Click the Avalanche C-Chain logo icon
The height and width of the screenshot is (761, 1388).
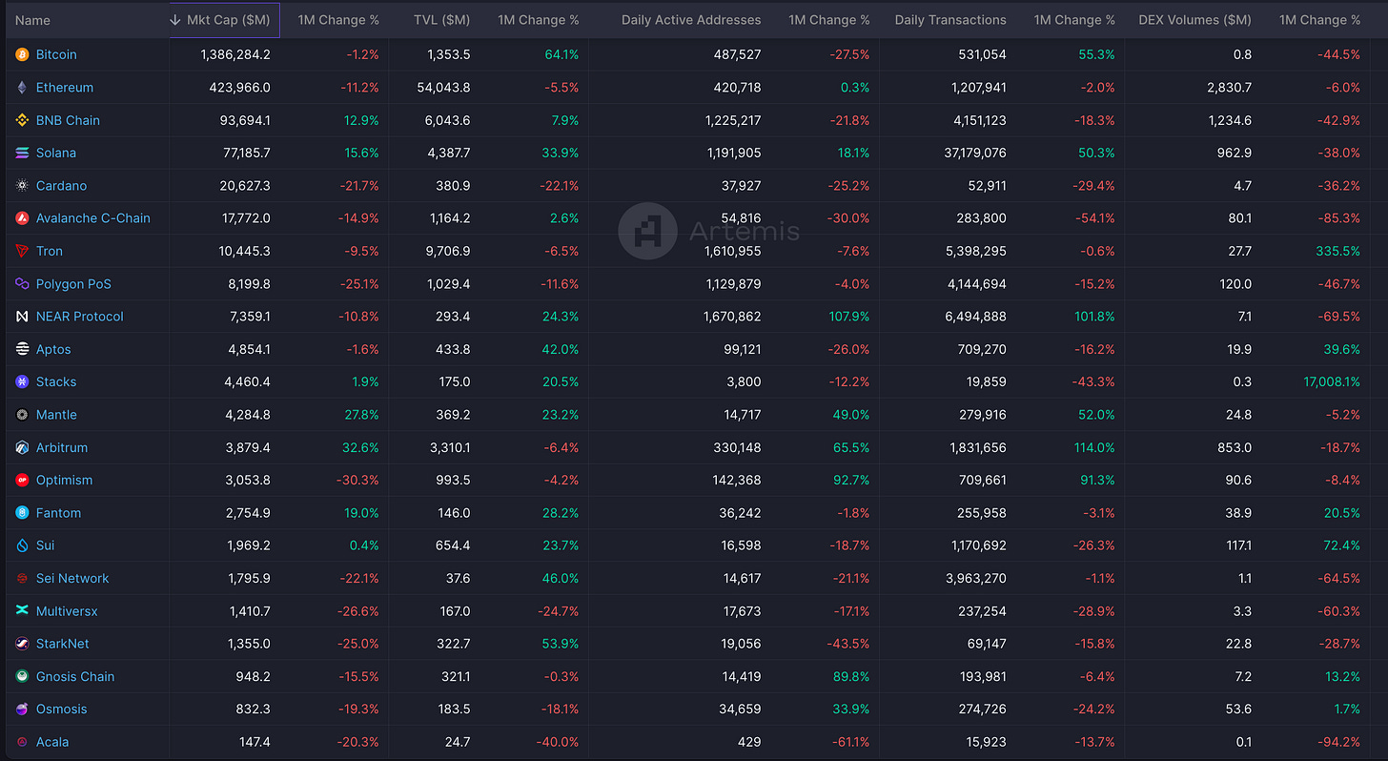click(22, 218)
